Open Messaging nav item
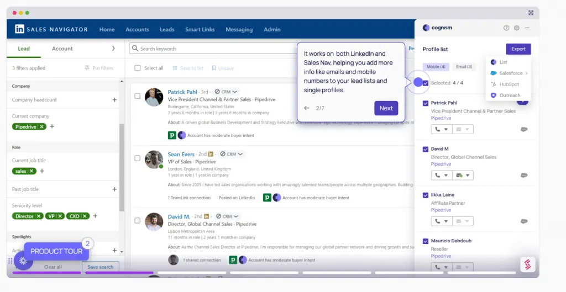566x292 pixels. pos(239,30)
